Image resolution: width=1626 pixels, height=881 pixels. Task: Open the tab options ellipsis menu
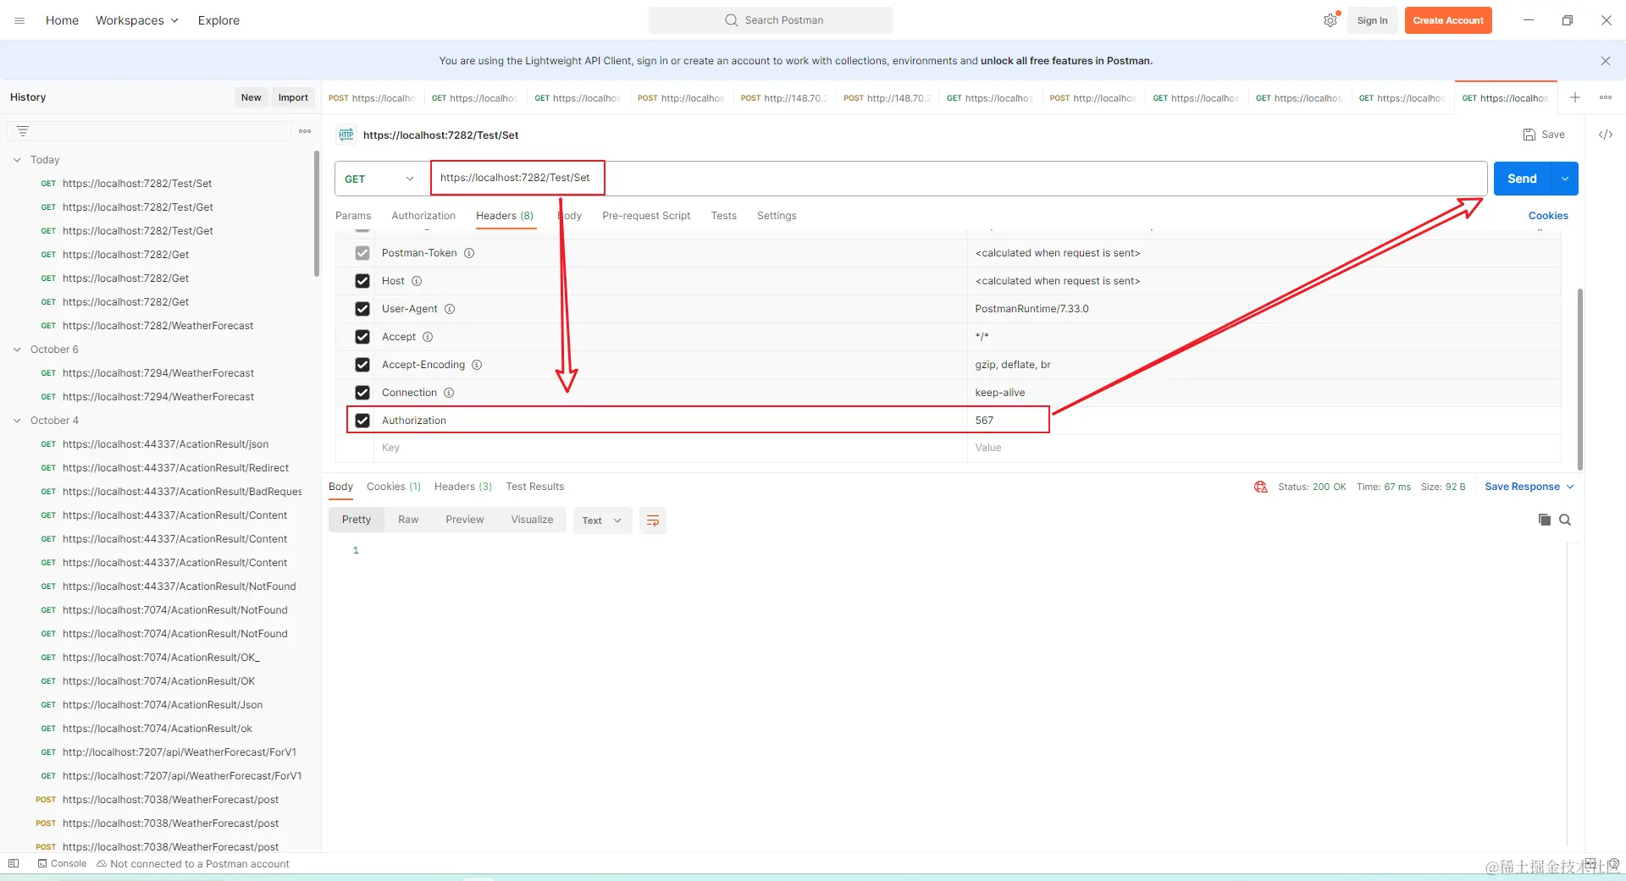click(1606, 97)
